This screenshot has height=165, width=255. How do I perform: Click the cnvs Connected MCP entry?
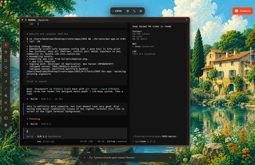143,46
